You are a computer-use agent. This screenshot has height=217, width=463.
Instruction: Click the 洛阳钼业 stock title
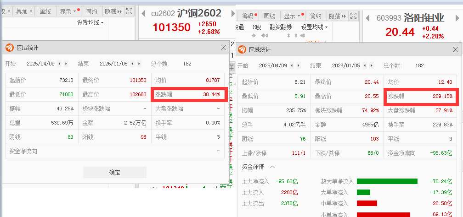click(423, 18)
